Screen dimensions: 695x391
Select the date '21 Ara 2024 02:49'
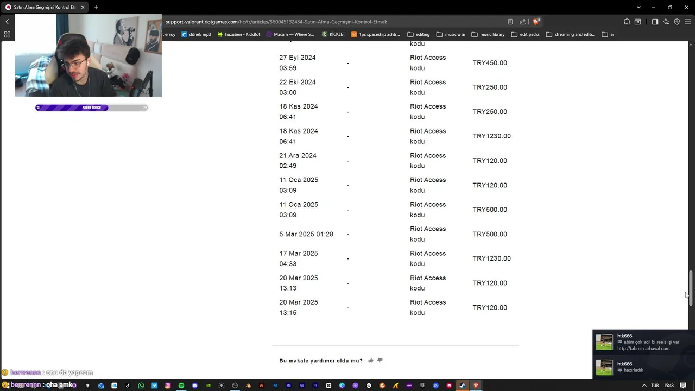298,161
